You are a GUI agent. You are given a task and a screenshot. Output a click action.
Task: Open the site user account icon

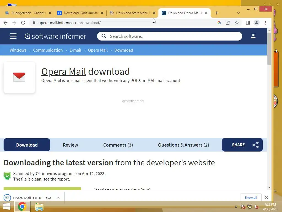(x=253, y=36)
